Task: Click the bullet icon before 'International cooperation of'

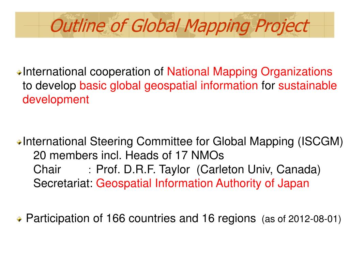Action: pos(19,73)
